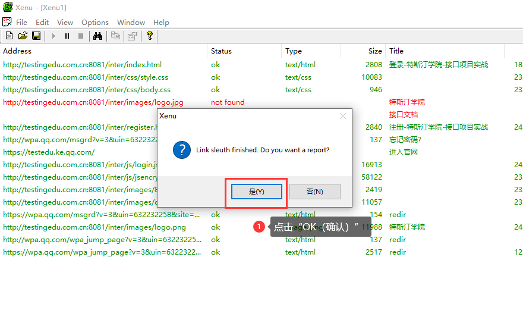This screenshot has width=523, height=326.
Task: Click the size value 946
Action: coord(376,89)
